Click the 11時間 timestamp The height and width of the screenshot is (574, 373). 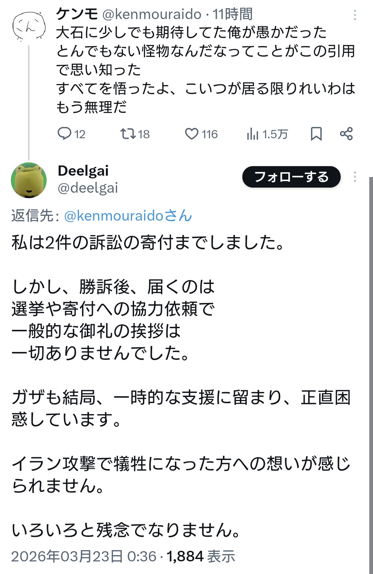(x=233, y=14)
